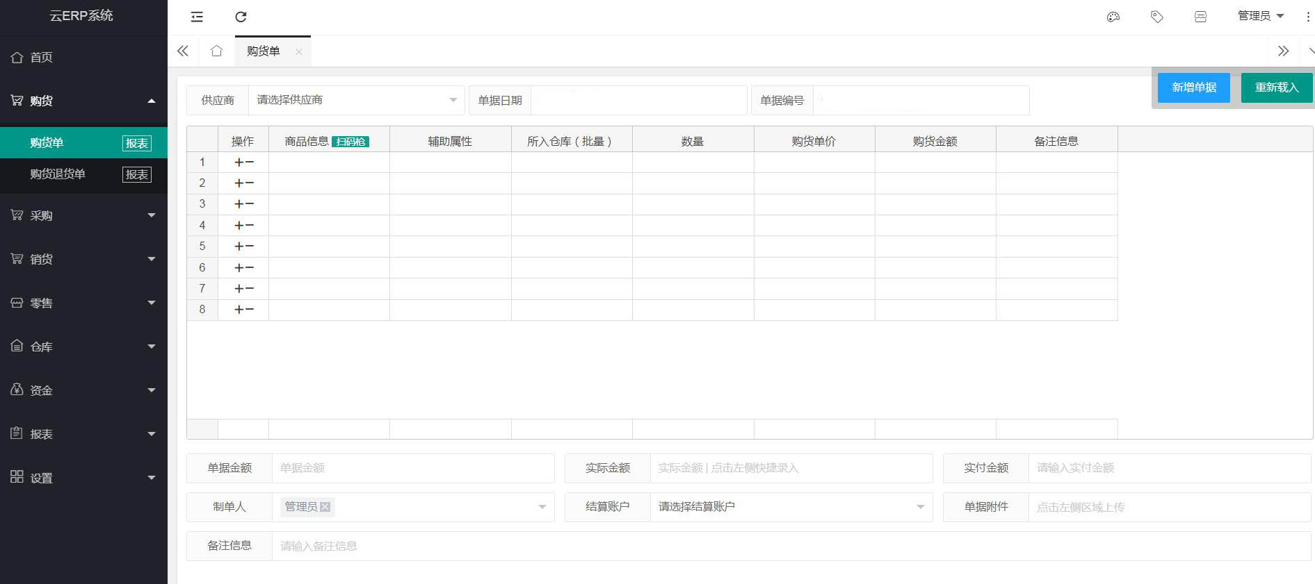Click the 重新载入 button
The height and width of the screenshot is (584, 1315).
click(1276, 87)
